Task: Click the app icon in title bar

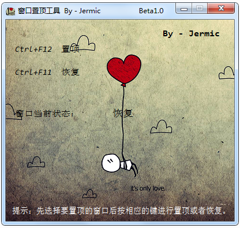Action: pyautogui.click(x=10, y=11)
